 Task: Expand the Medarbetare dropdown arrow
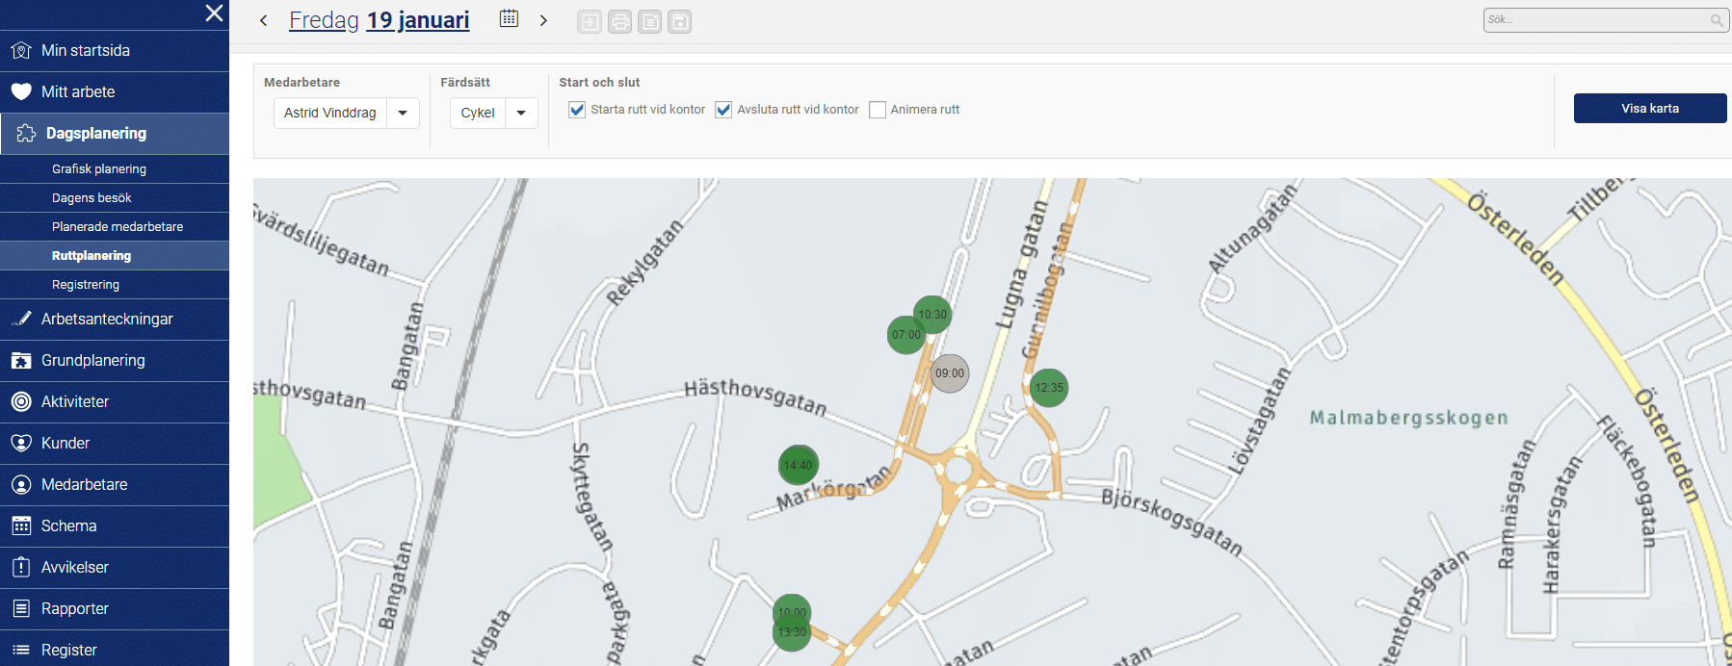(403, 113)
